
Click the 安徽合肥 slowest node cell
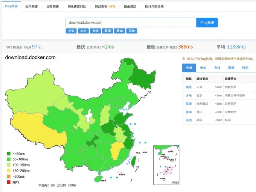[x=230, y=112]
